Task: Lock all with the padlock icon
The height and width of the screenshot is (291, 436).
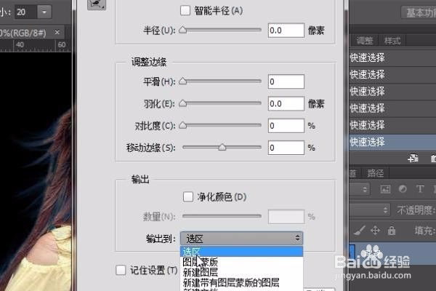Action: coord(392,231)
